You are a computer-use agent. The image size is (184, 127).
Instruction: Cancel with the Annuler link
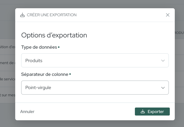pos(27,112)
